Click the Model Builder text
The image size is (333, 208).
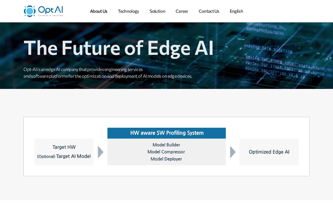[x=166, y=145]
